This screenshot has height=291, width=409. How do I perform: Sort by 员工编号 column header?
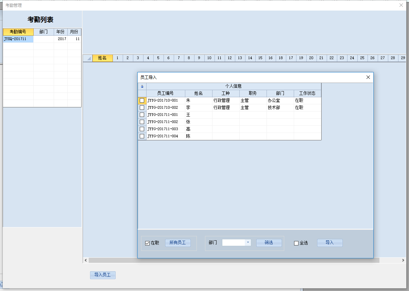point(166,93)
